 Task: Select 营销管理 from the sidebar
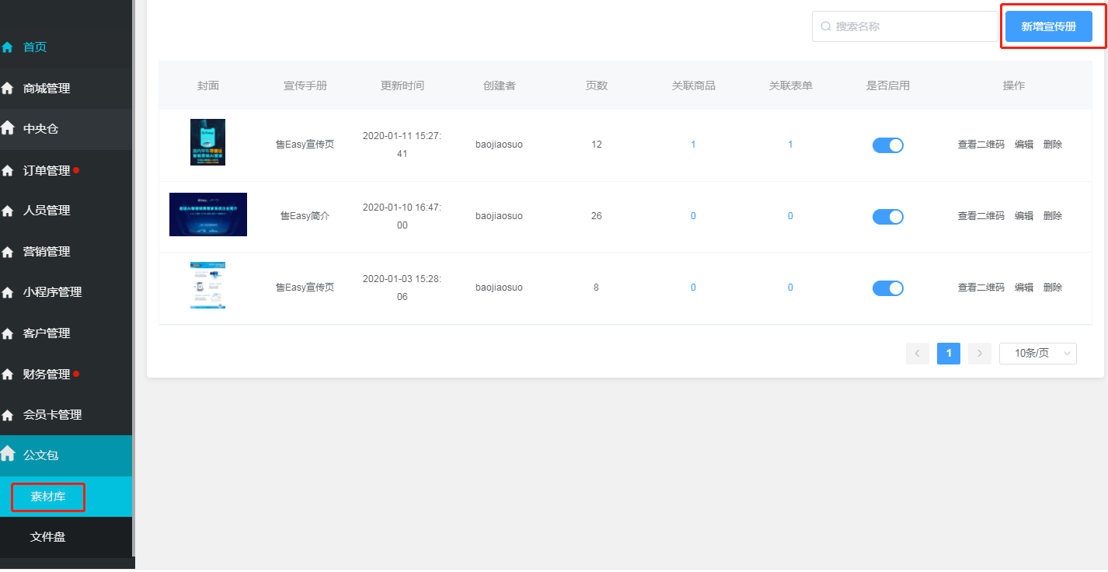pos(47,252)
